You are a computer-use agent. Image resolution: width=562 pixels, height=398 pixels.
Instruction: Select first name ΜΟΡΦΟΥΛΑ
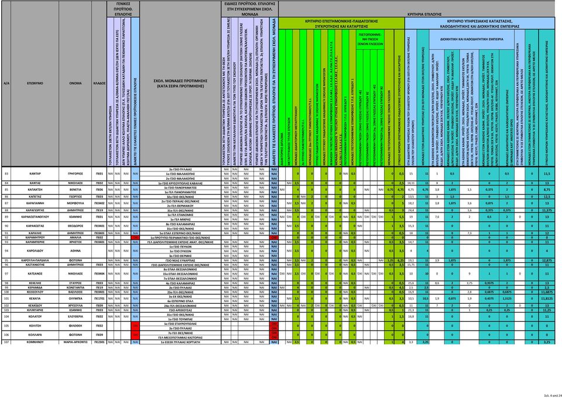[x=76, y=204]
